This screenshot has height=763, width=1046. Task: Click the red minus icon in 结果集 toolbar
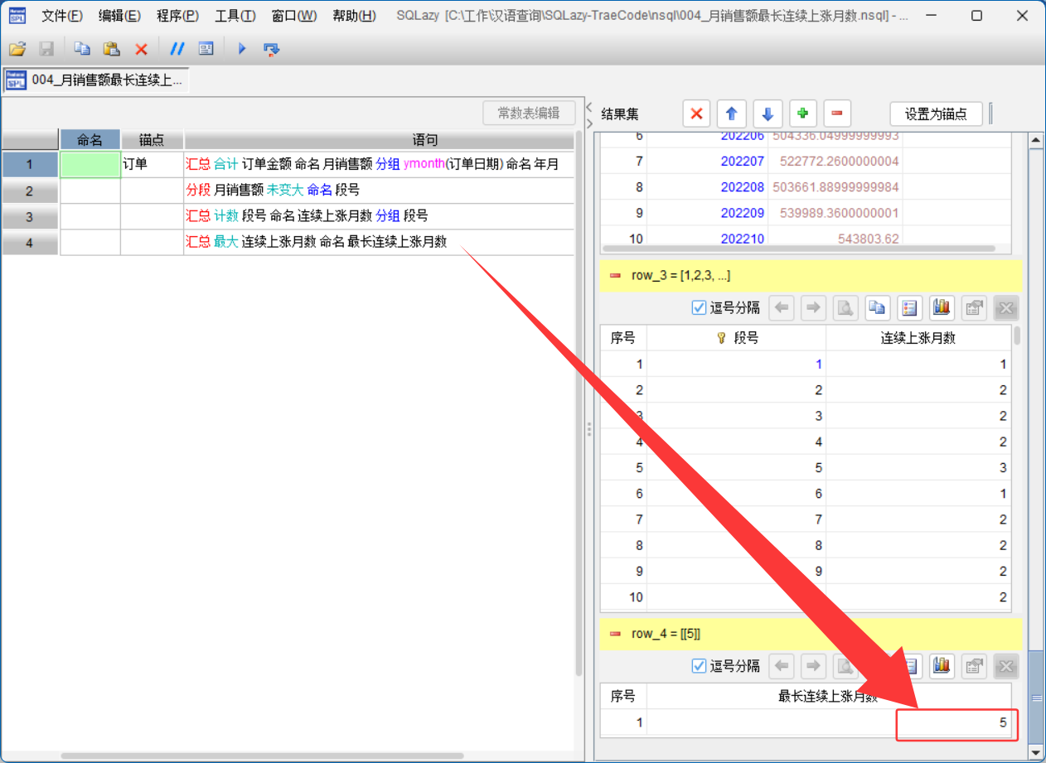point(837,113)
